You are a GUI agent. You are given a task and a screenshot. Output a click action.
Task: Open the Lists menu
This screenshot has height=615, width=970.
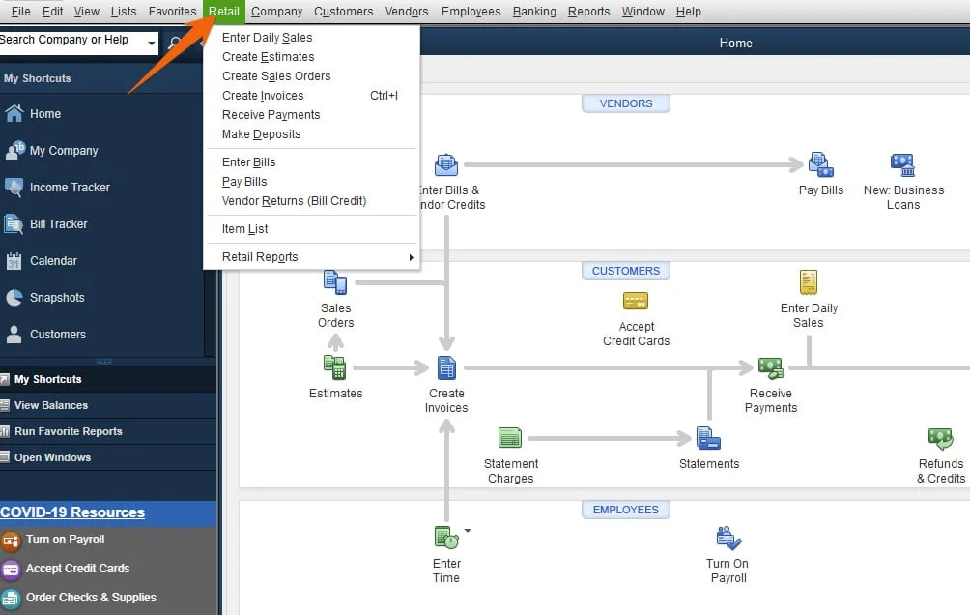(x=124, y=12)
